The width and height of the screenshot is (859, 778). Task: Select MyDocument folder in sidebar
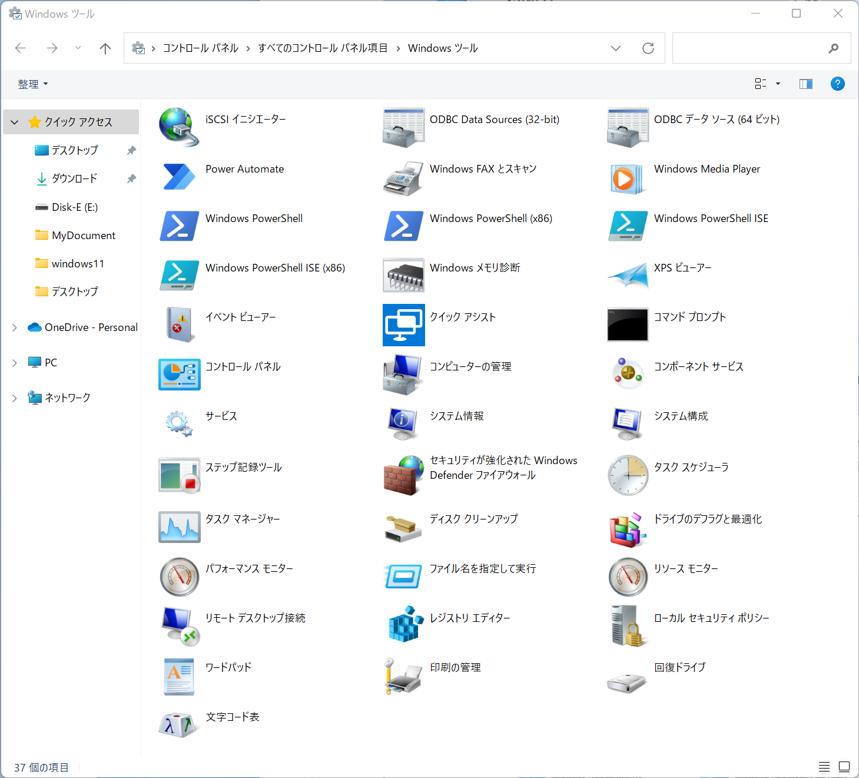(84, 236)
